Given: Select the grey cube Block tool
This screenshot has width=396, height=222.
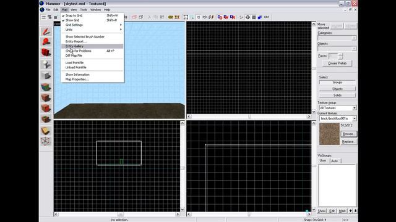Looking at the screenshot, I should coord(46,75).
